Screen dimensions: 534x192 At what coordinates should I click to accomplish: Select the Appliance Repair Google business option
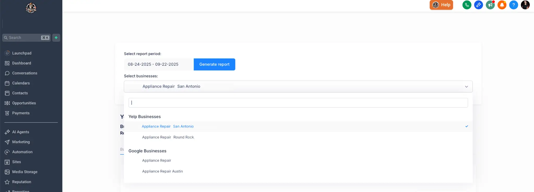156,161
